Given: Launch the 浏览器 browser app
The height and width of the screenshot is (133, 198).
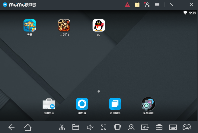Looking at the screenshot, I should (x=82, y=104).
